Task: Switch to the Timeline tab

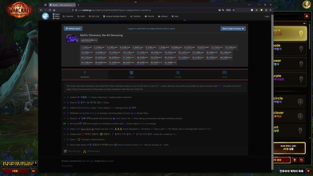Action: (x=178, y=74)
